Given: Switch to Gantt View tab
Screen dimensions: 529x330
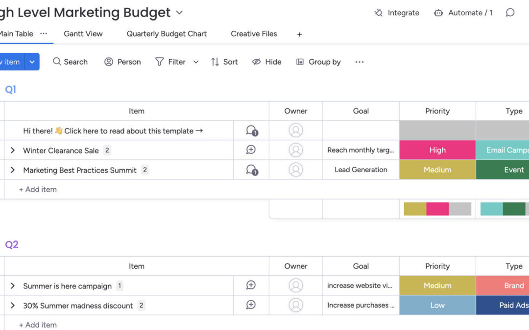Looking at the screenshot, I should [83, 34].
